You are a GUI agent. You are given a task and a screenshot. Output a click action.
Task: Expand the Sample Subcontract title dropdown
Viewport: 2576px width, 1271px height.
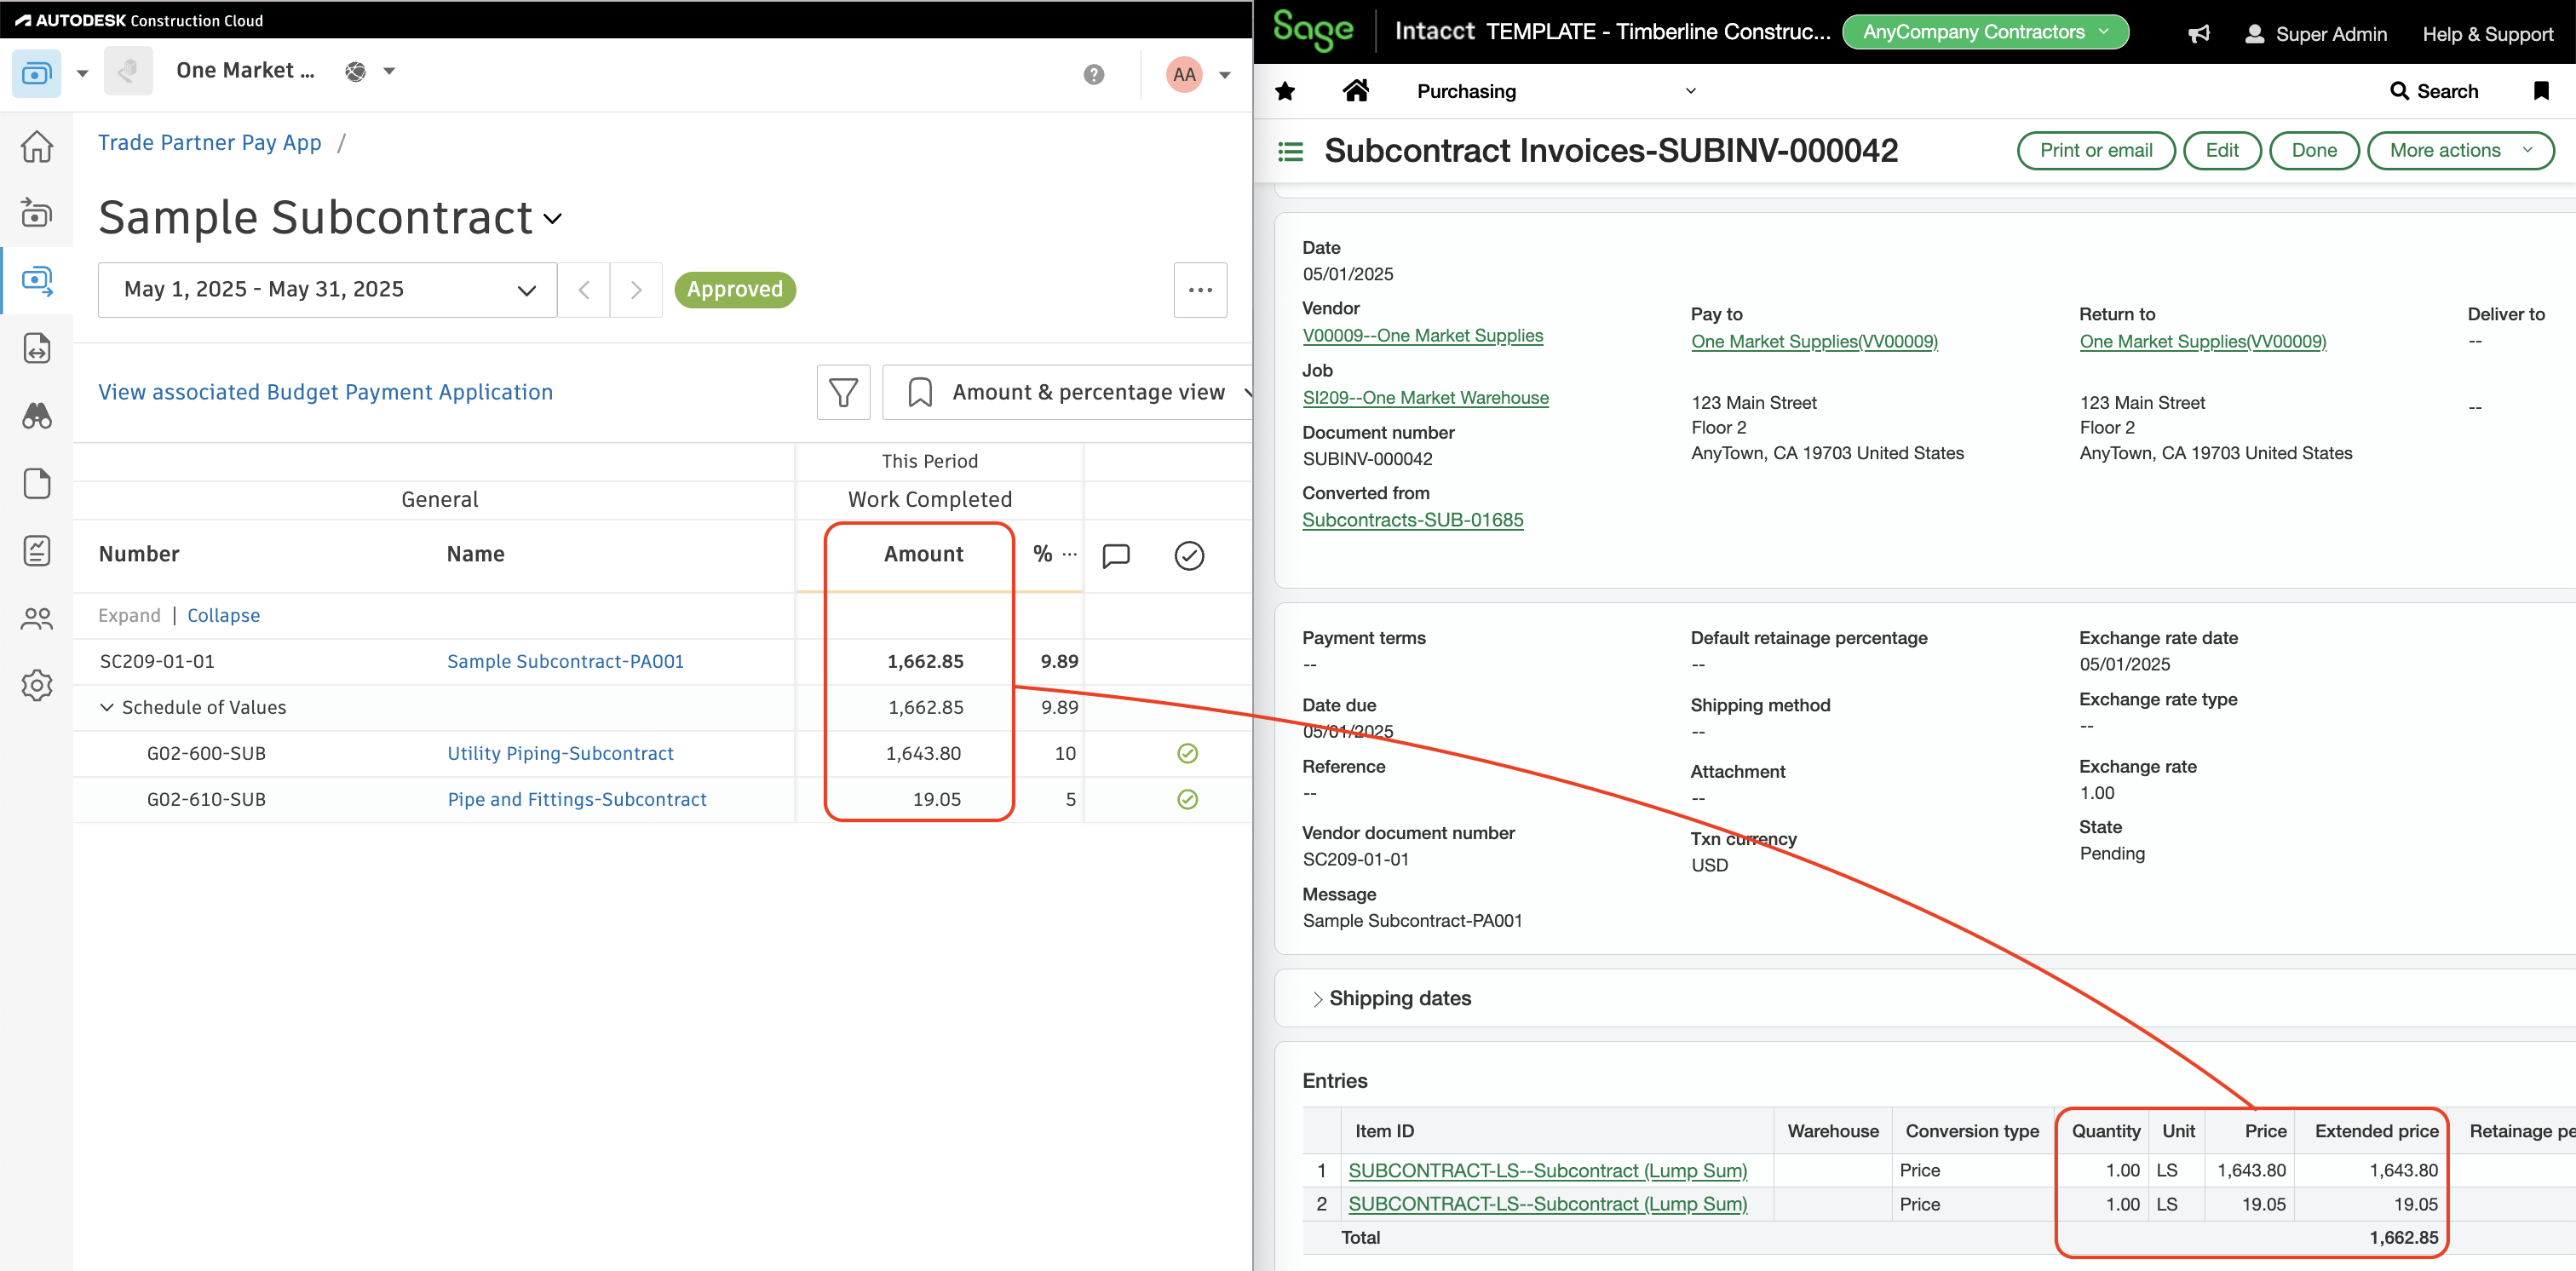tap(553, 219)
